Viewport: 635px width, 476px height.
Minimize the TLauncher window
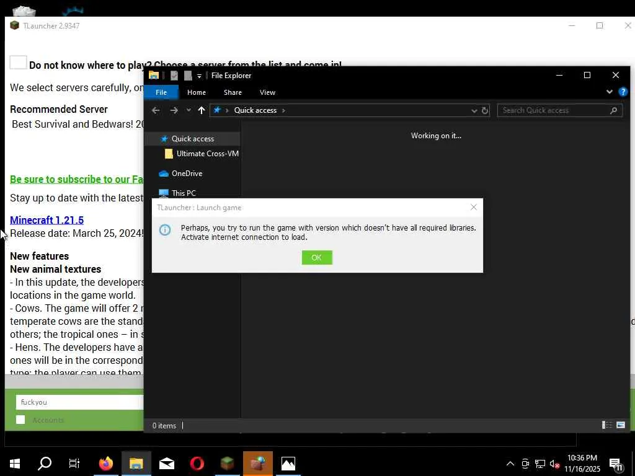point(572,25)
